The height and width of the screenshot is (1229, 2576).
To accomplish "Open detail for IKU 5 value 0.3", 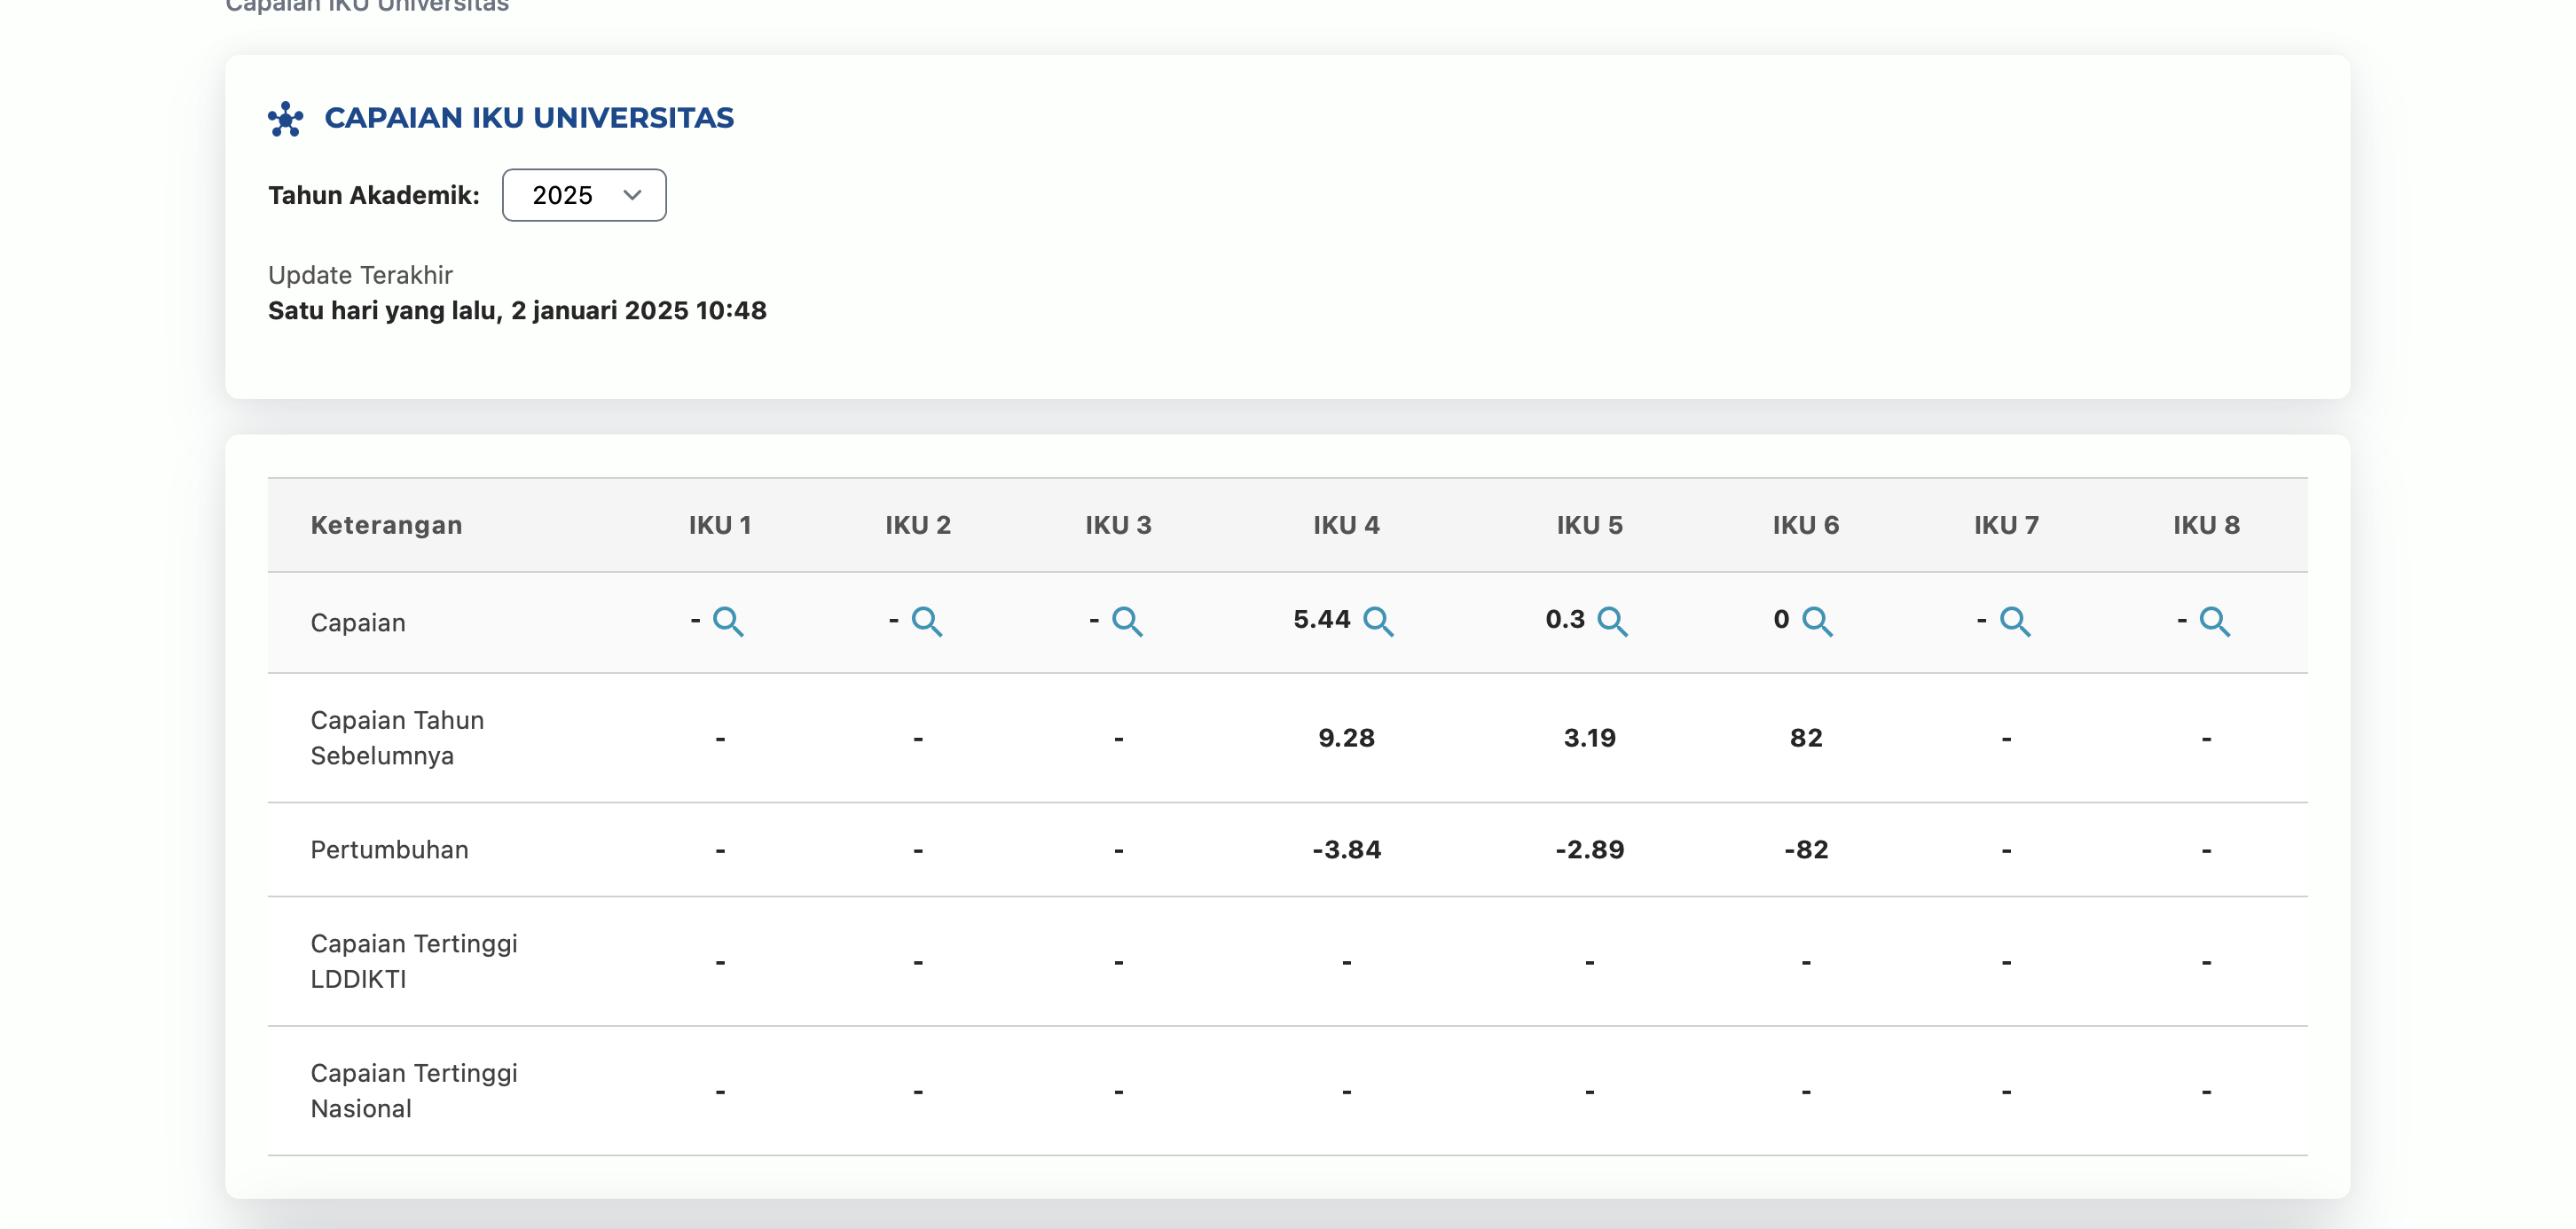I will [x=1612, y=621].
